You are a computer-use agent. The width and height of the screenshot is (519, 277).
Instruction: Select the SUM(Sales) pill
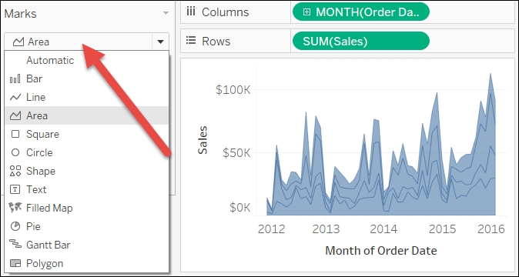361,41
